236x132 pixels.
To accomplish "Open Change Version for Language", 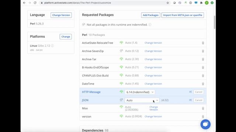I will pyautogui.click(x=61, y=15).
